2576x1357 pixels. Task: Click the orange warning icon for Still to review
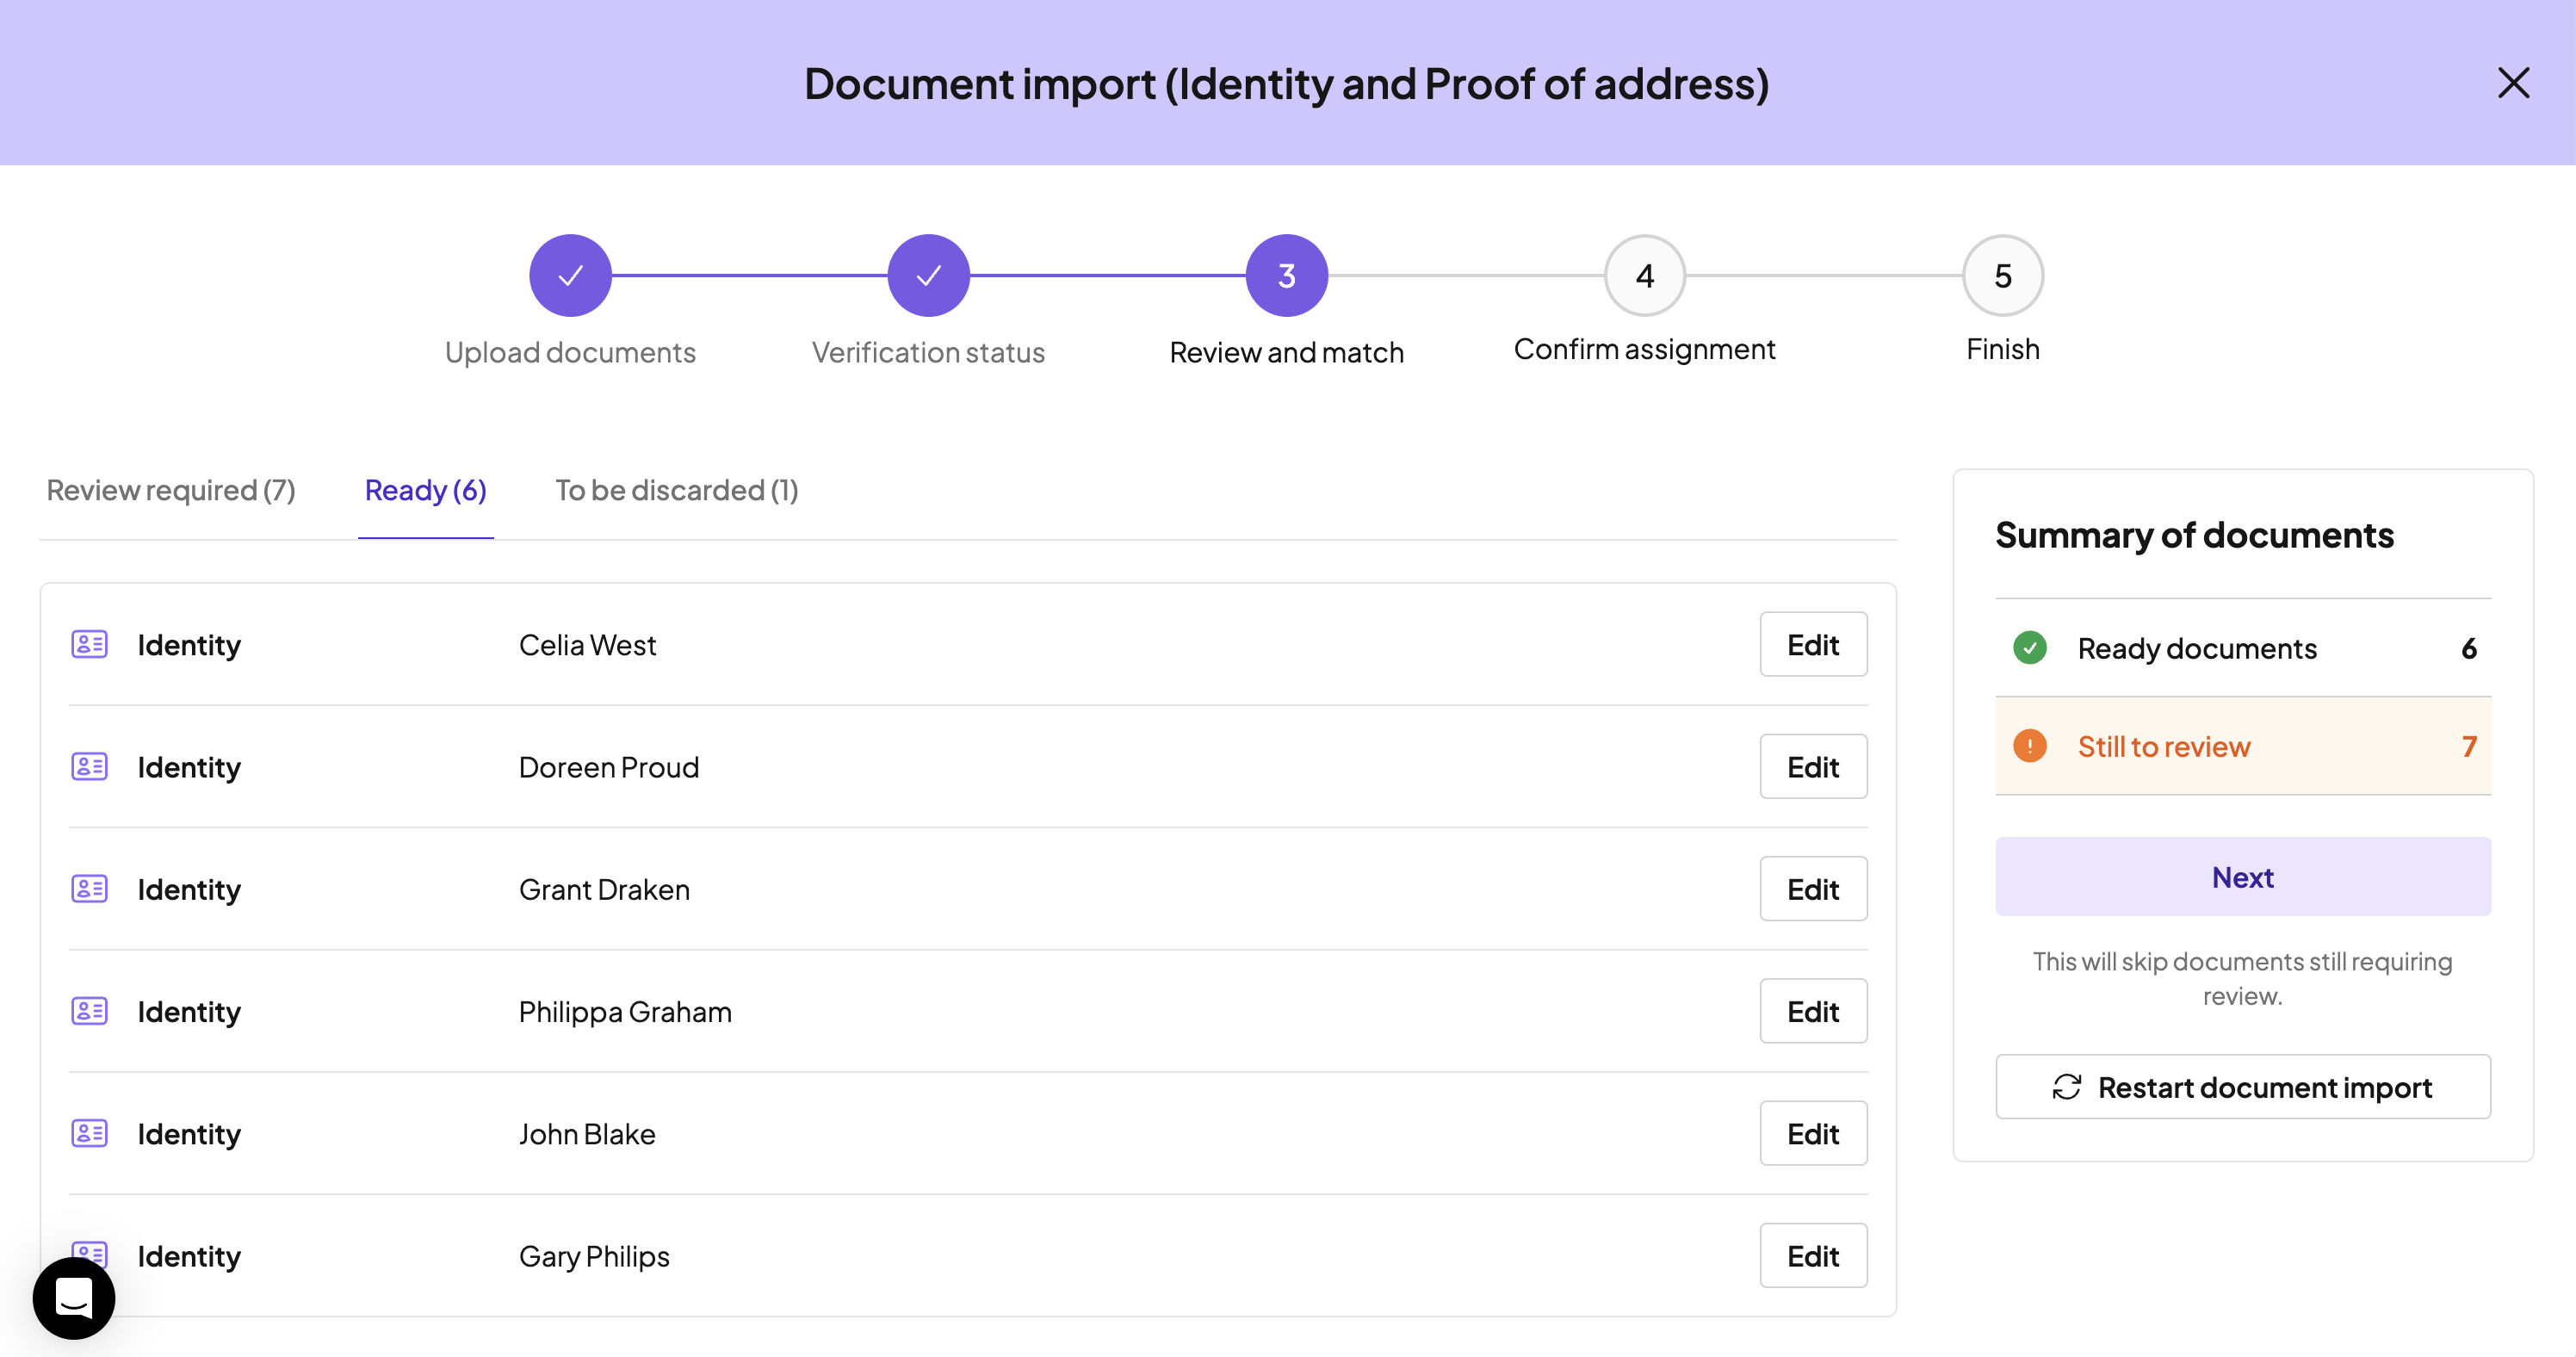(2029, 746)
